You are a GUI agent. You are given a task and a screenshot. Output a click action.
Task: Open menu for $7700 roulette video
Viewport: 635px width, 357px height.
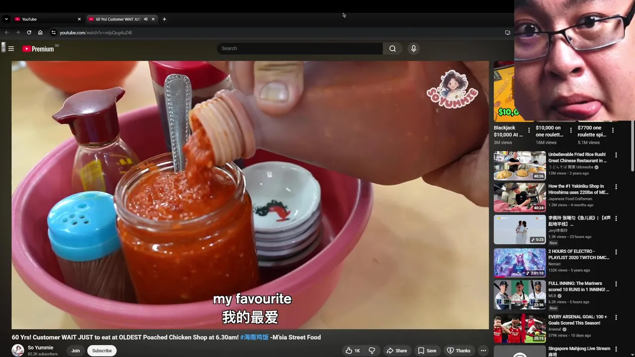point(613,130)
